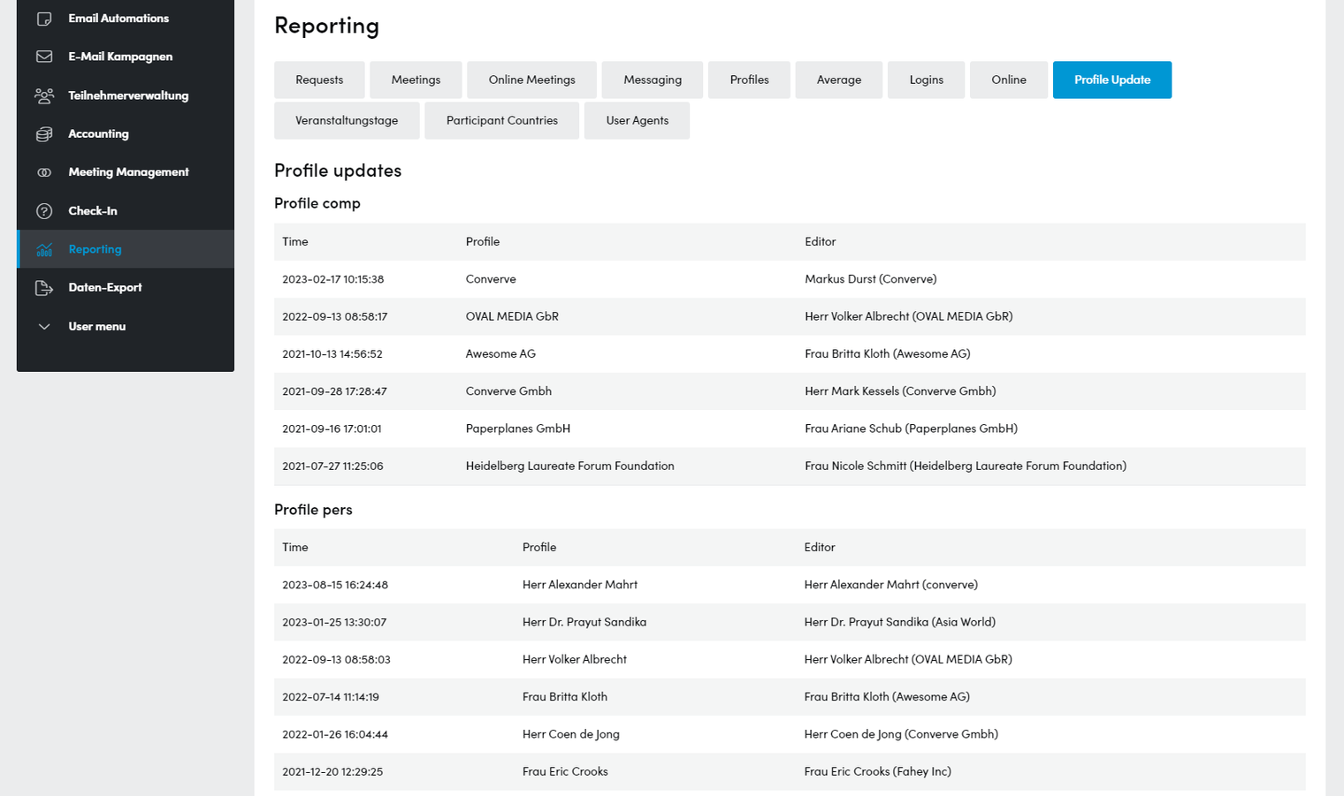Image resolution: width=1344 pixels, height=796 pixels.
Task: Open the Veranstaltungstage tab
Action: 347,120
